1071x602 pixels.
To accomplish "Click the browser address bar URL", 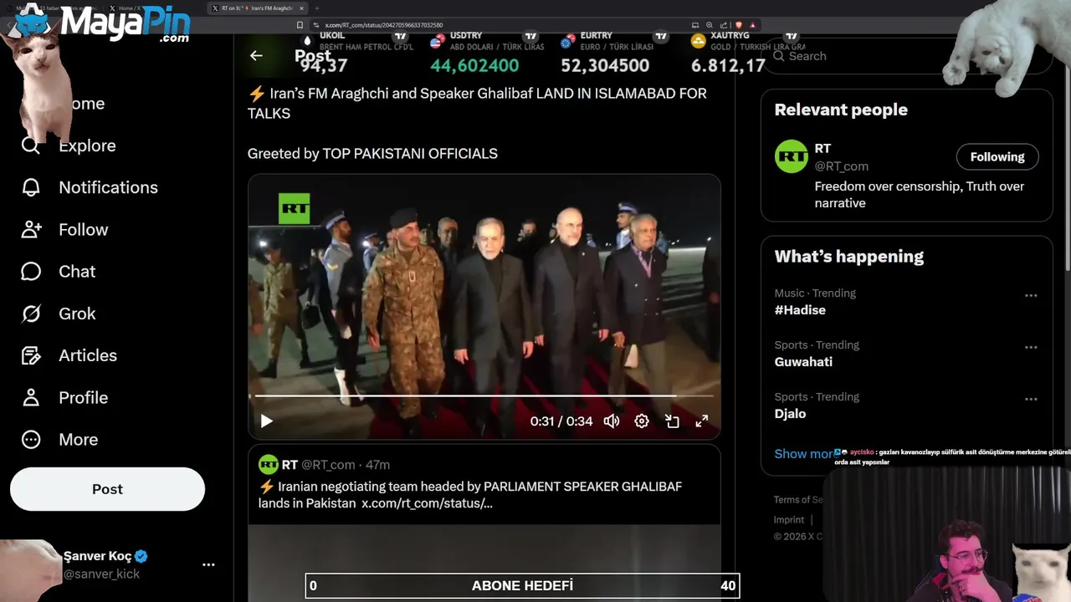I will click(384, 25).
